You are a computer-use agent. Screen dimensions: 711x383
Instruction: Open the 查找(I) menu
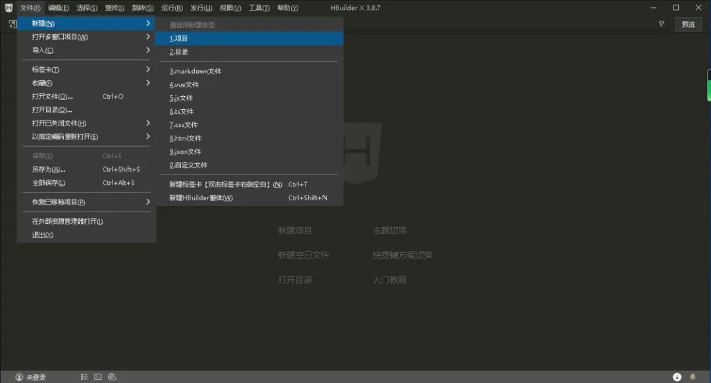tap(115, 8)
